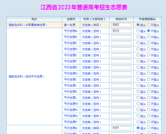Select 不服从 for 平行志愿E row

(x=149, y=55)
